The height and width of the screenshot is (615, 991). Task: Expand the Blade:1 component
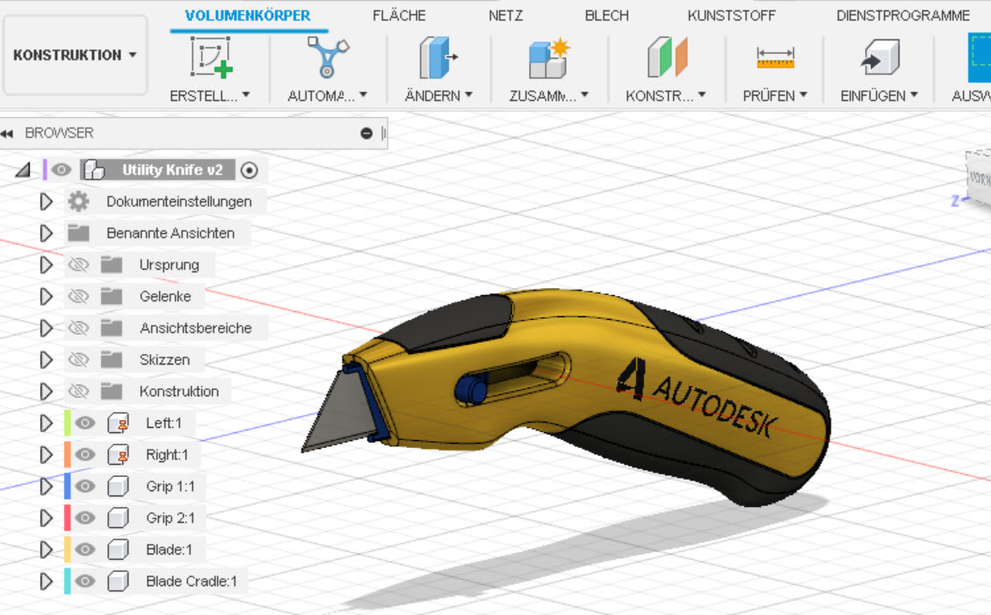[x=47, y=549]
